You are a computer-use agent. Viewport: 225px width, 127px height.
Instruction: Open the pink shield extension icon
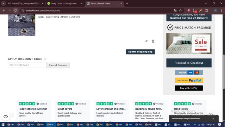[x=189, y=10]
